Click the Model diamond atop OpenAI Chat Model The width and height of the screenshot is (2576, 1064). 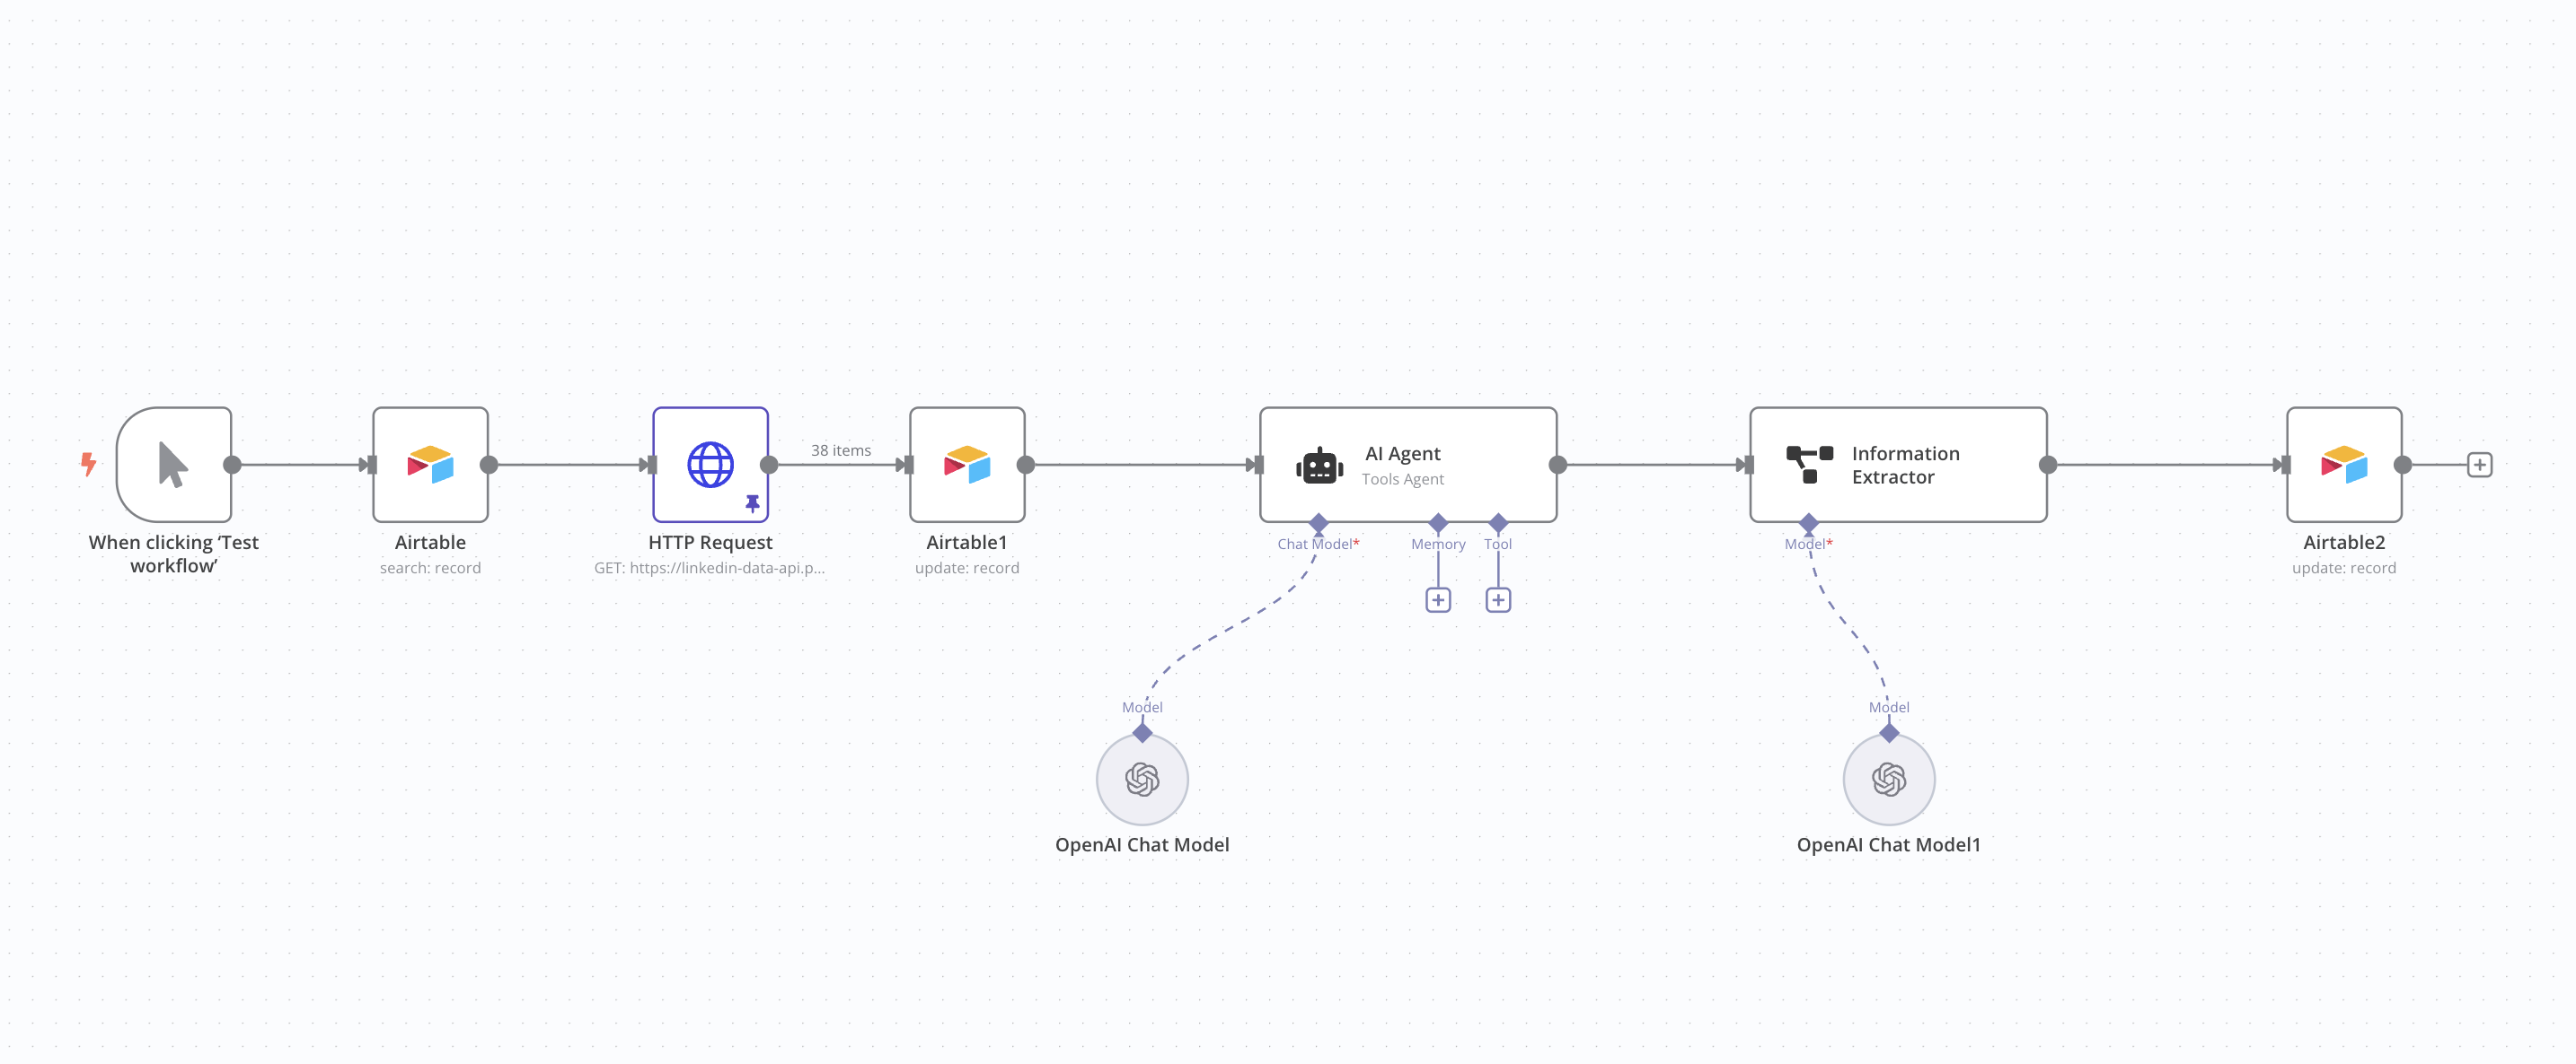click(x=1142, y=733)
